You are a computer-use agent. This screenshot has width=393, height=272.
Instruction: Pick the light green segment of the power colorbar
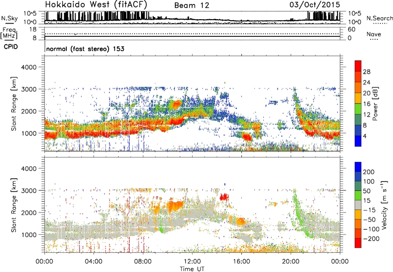coord(358,109)
